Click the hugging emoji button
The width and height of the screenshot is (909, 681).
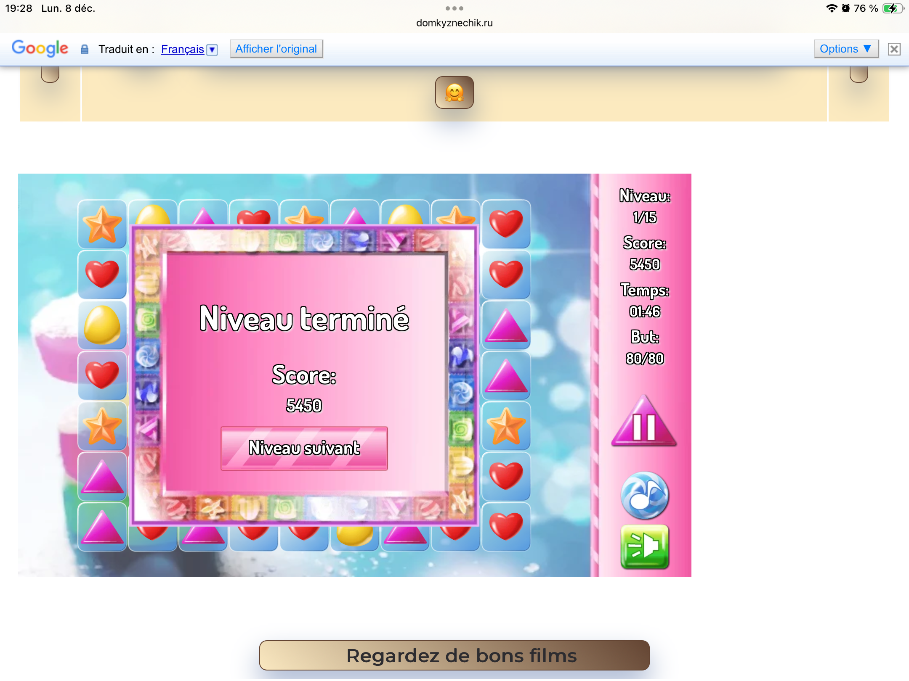click(454, 92)
